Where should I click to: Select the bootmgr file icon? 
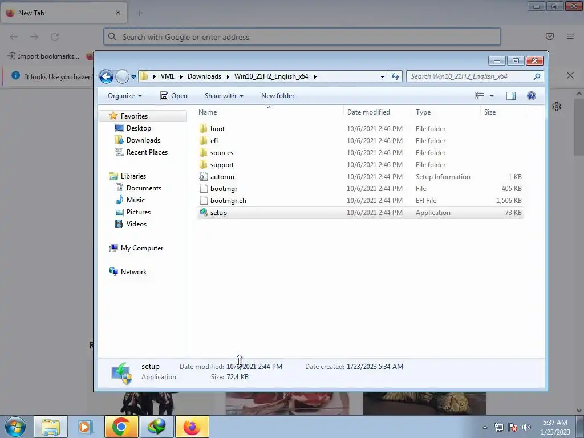click(x=204, y=188)
